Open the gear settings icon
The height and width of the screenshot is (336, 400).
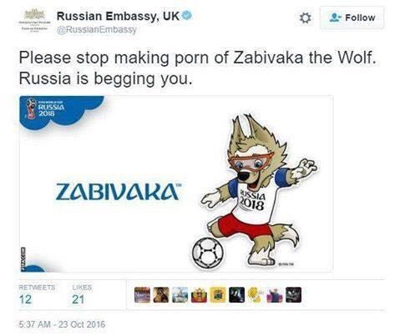[x=305, y=18]
